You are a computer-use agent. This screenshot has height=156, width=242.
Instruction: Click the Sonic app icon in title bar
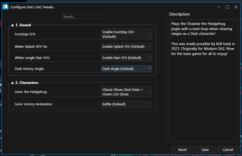pos(6,7)
